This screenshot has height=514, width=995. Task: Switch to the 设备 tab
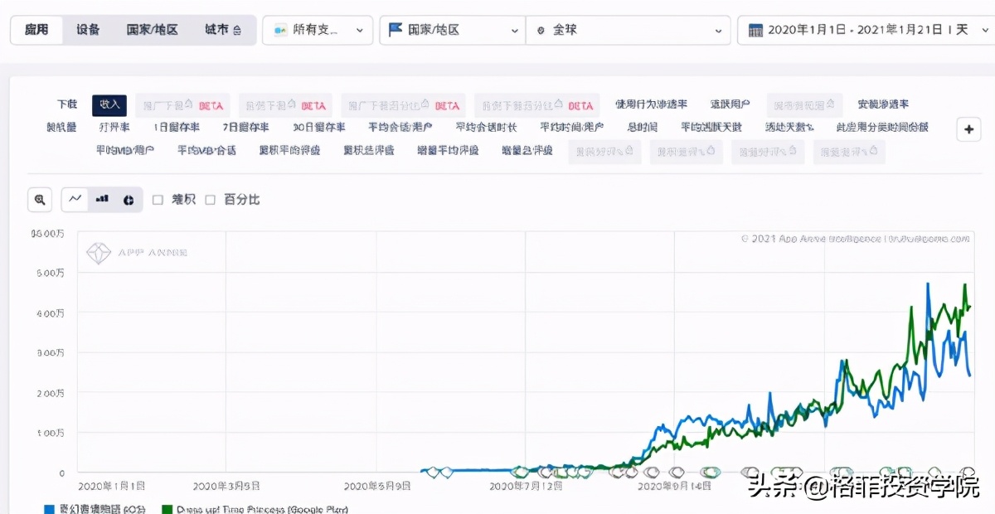tap(86, 29)
